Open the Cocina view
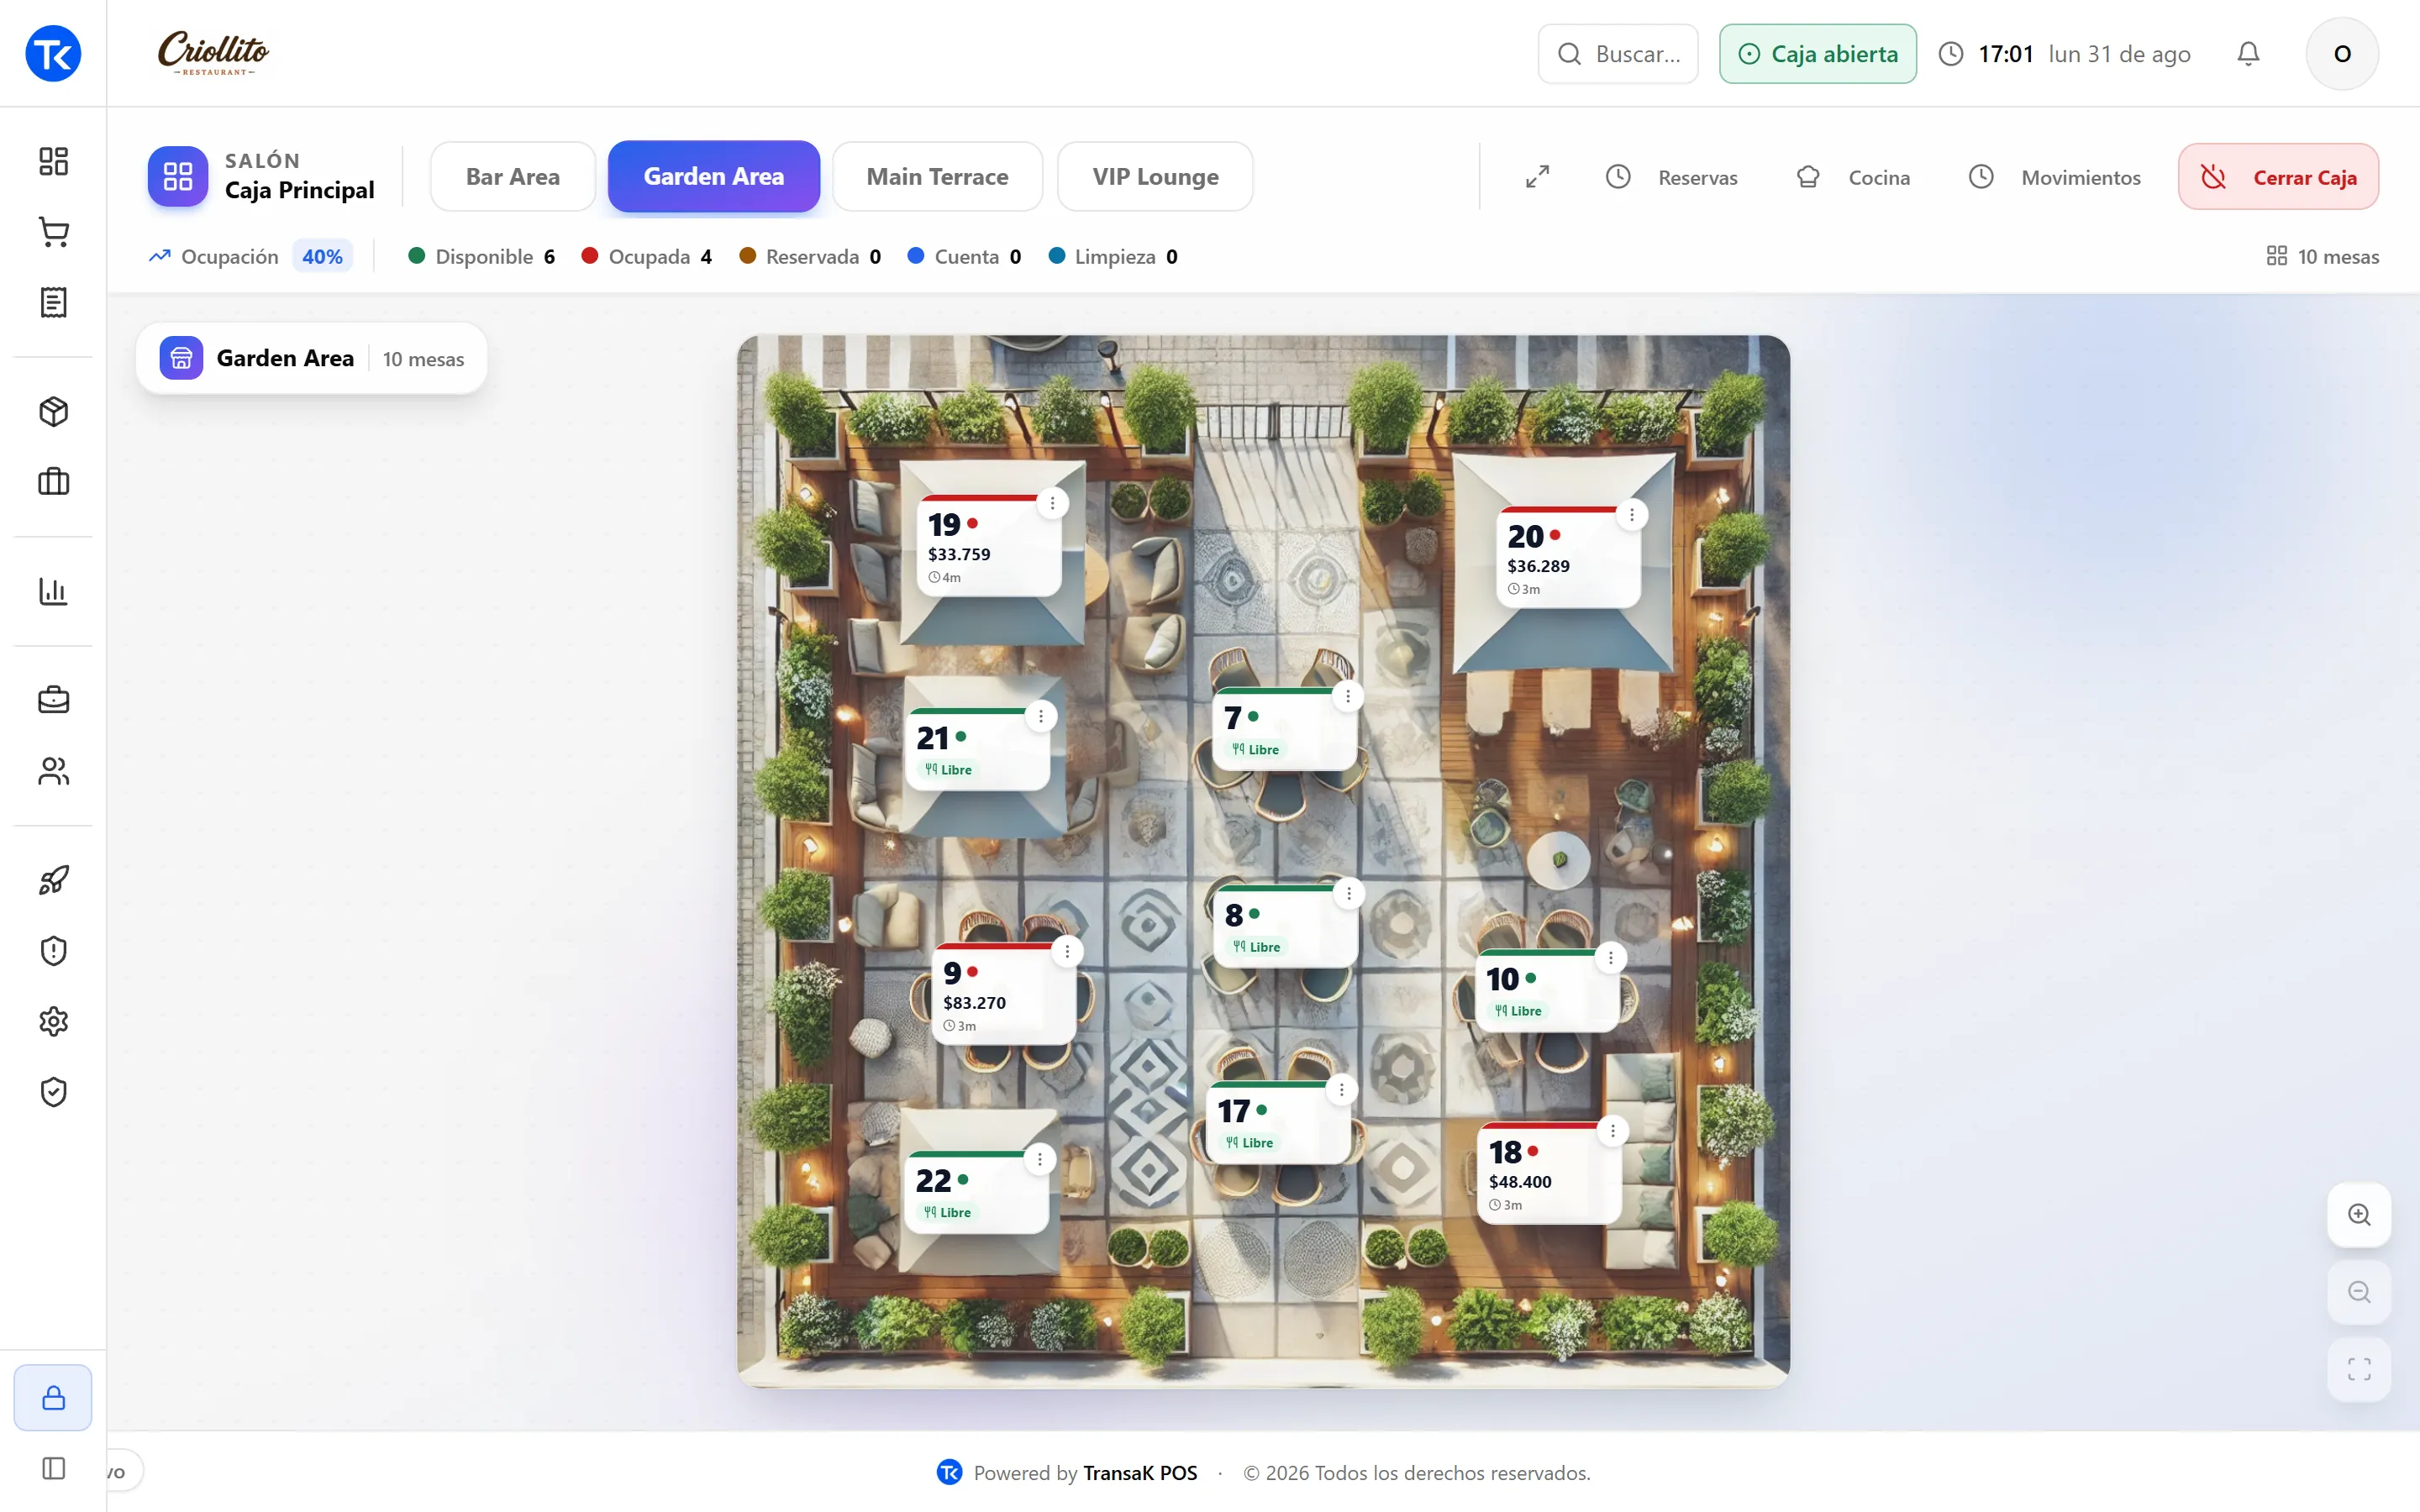 coord(1854,177)
